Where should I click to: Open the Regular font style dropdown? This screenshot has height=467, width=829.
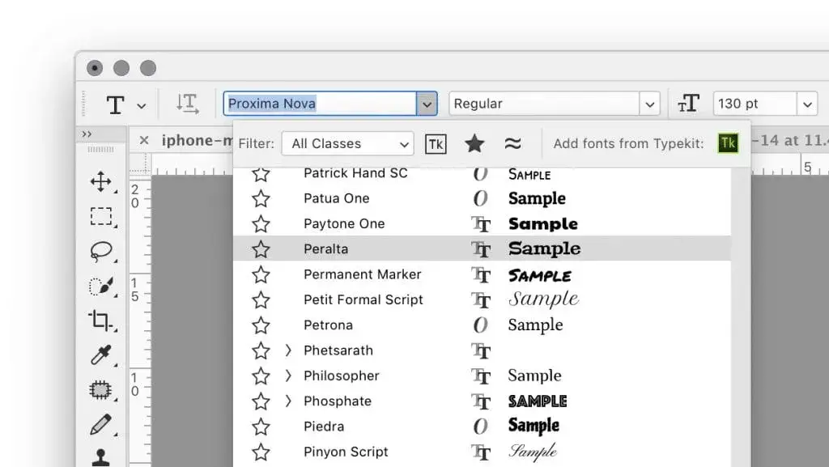(x=554, y=104)
